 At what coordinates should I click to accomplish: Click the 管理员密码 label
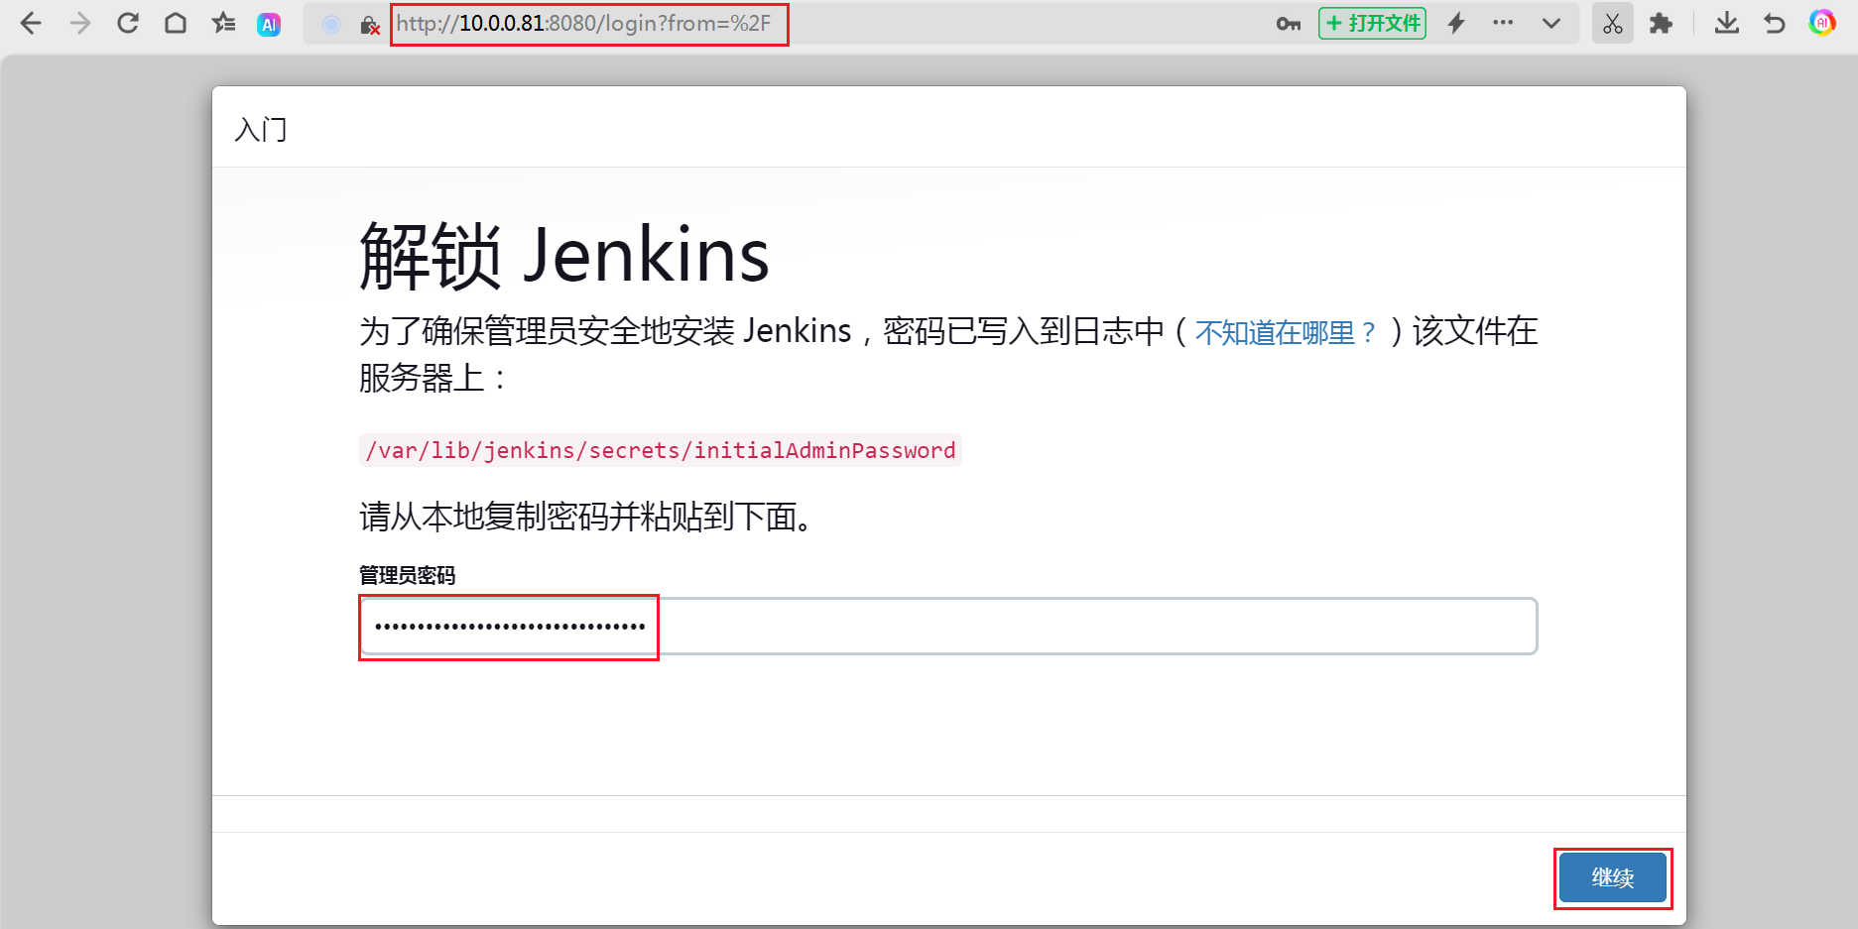coord(407,576)
